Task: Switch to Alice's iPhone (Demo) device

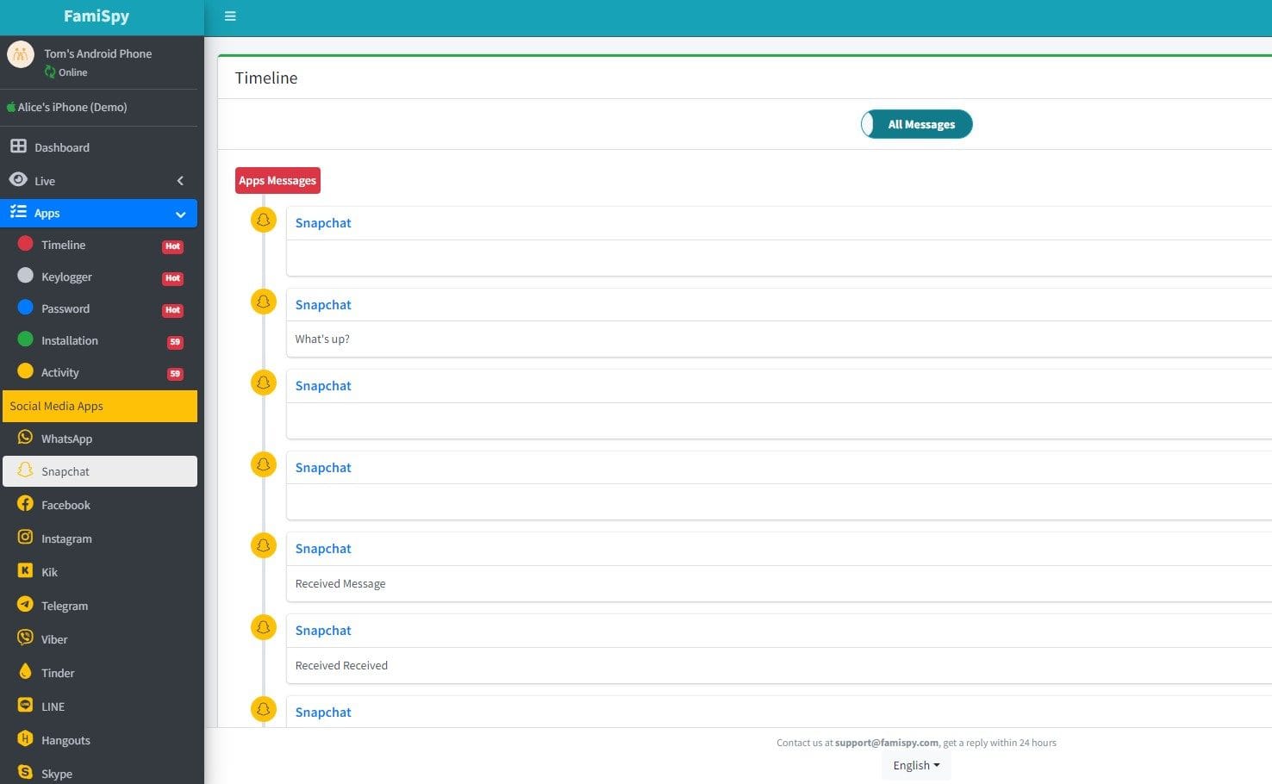Action: coord(72,107)
